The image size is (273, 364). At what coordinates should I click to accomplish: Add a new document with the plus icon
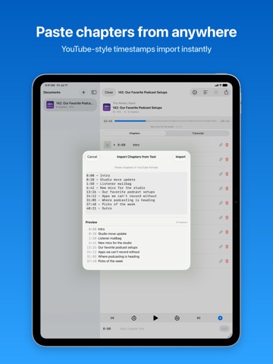(x=83, y=93)
